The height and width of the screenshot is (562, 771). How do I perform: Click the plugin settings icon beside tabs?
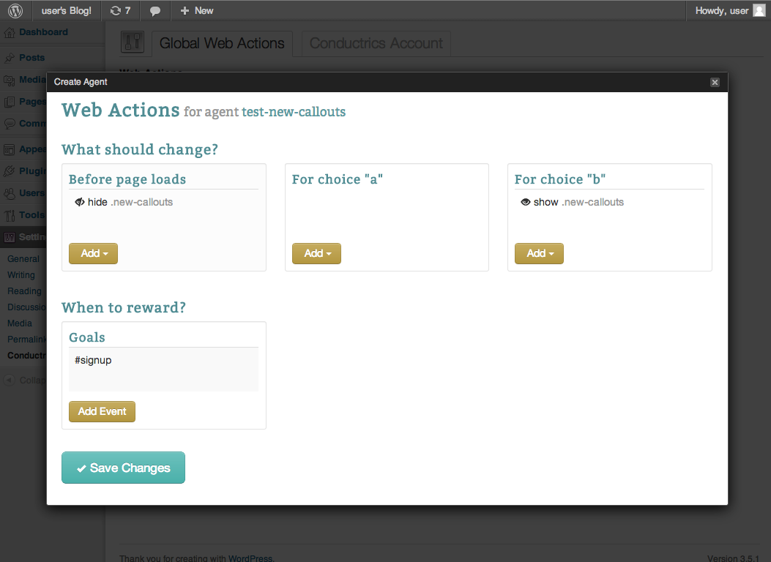pyautogui.click(x=133, y=42)
